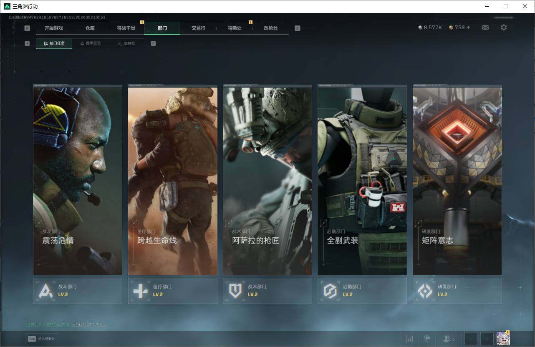535x347 pixels.
Task: Open the player avatar portrait
Action: click(x=503, y=339)
